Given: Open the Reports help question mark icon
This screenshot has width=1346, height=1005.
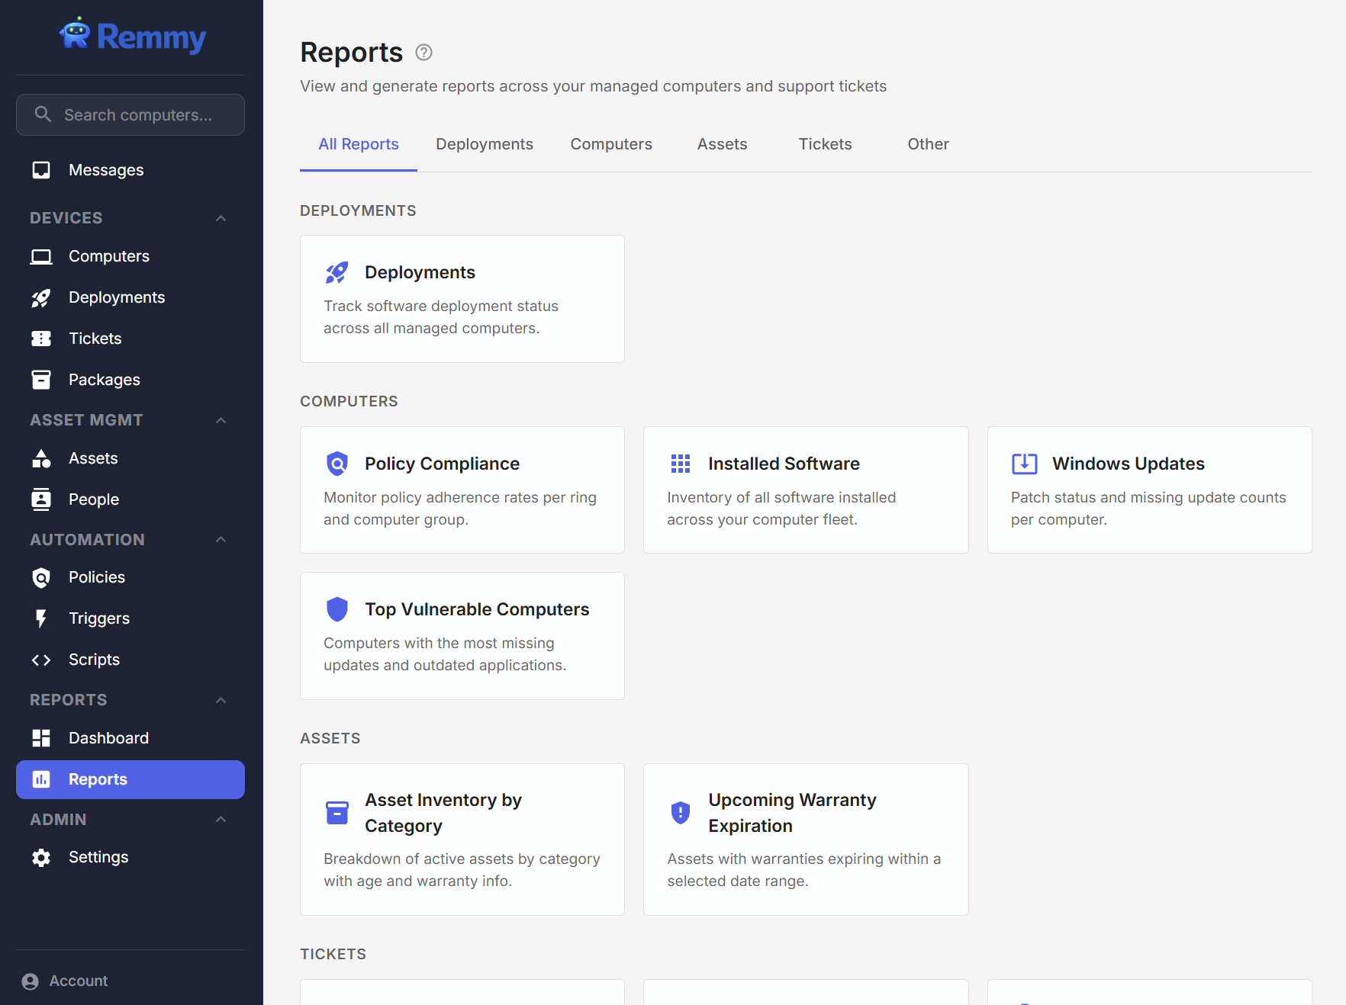Looking at the screenshot, I should (423, 53).
